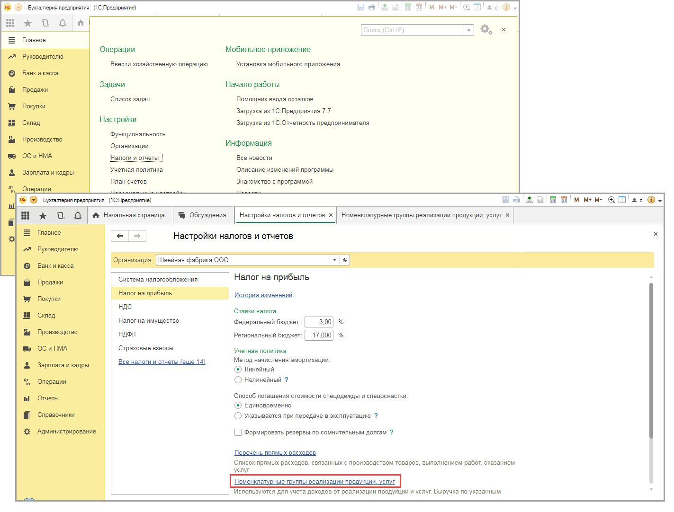
Task: Open notifications bell icon in lower window
Action: pos(78,216)
